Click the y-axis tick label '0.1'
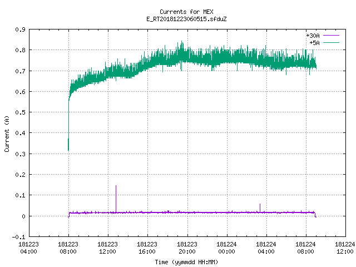Viewport: 356px width, 267px height. tap(20, 195)
